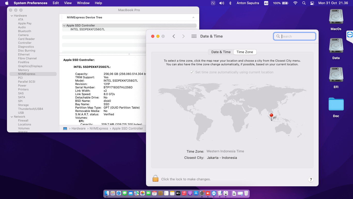Open the Help menu
This screenshot has height=199, width=353.
[x=98, y=3]
